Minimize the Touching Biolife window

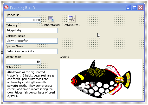pyautogui.click(x=128, y=8)
